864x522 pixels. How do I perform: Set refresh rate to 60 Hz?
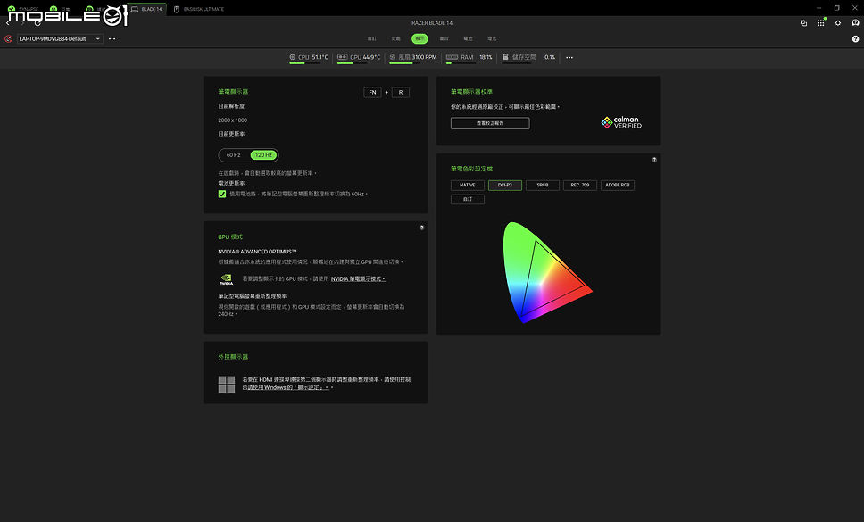click(234, 155)
